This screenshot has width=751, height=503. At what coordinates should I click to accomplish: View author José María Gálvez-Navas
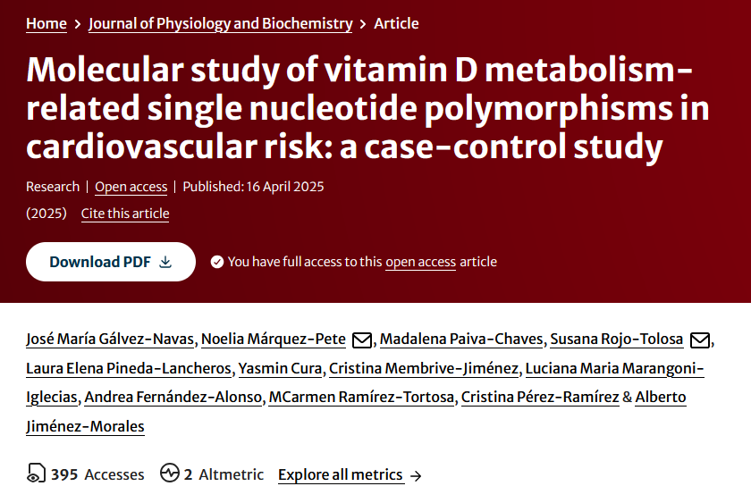(110, 340)
